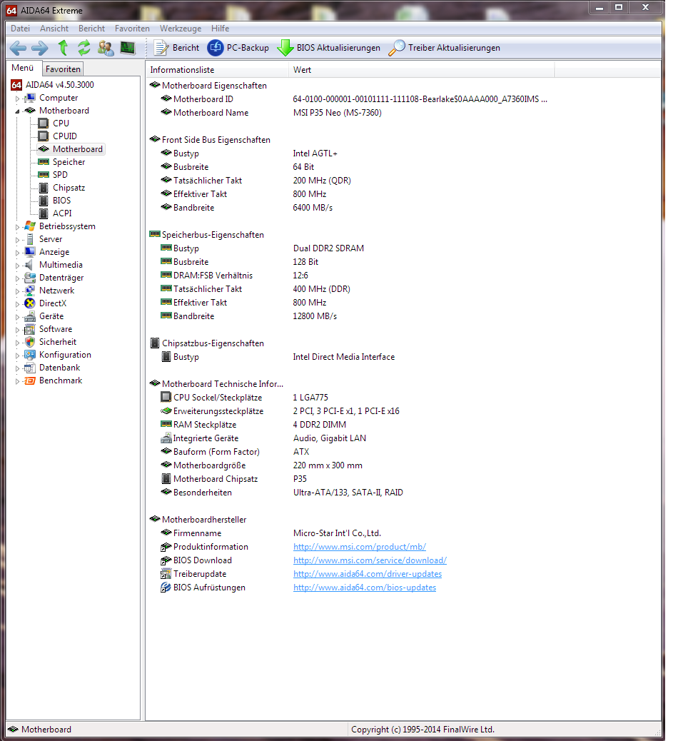Open the aida64.com bios-updates link
This screenshot has height=741, width=688.
365,588
